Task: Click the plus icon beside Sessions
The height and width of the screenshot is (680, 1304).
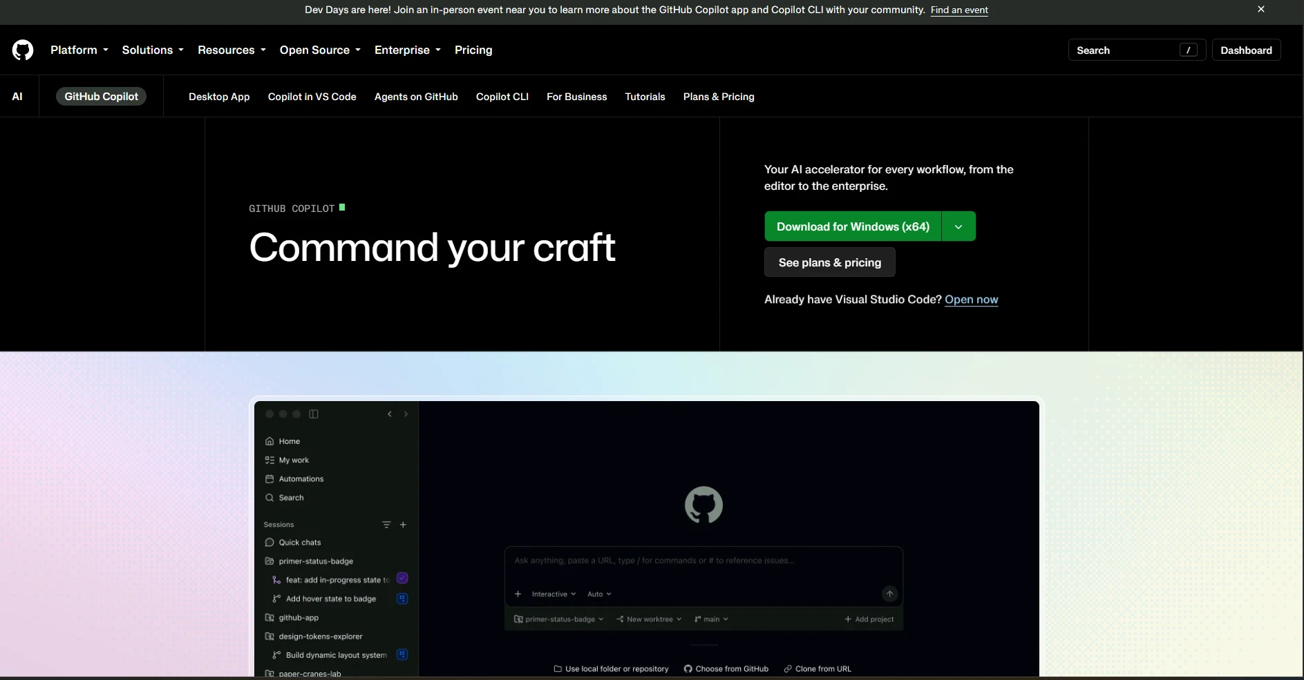Action: [x=403, y=525]
